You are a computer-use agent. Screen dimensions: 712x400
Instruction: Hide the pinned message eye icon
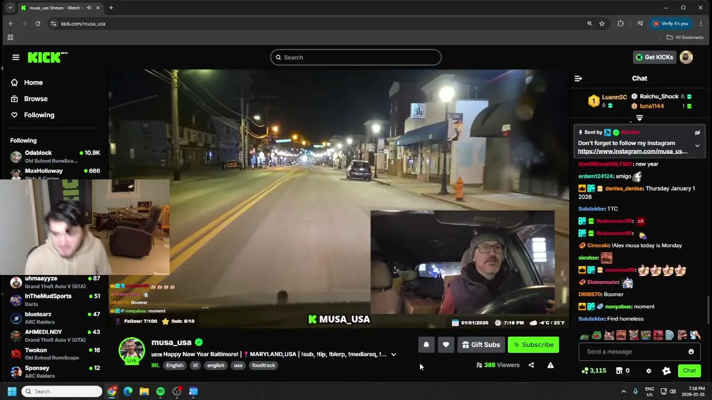[x=697, y=133]
